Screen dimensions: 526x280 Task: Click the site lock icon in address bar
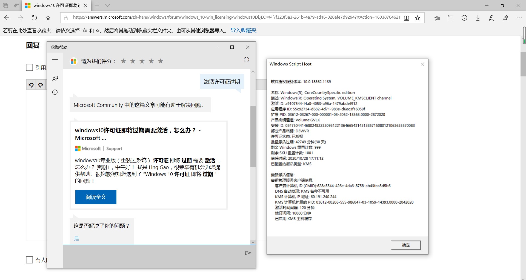point(66,18)
